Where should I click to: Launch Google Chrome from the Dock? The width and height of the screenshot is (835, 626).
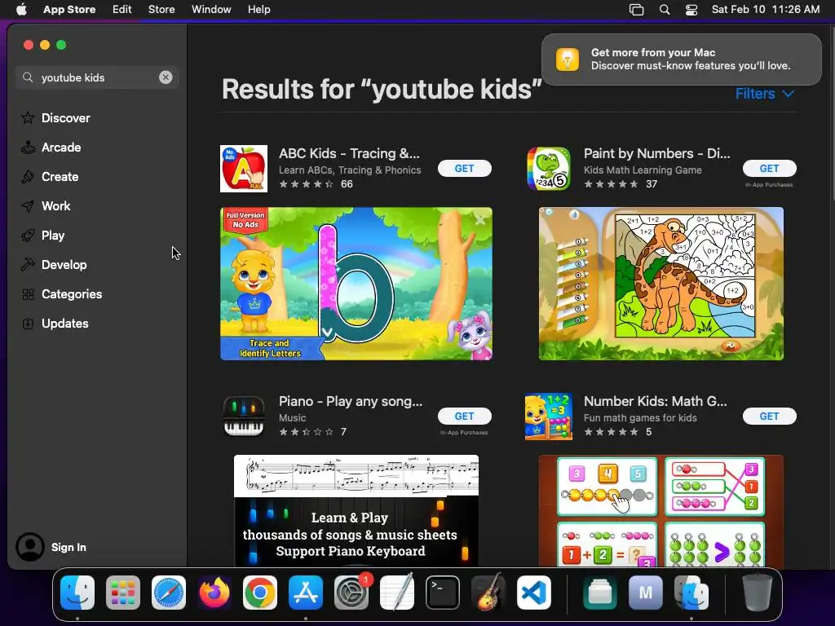coord(260,593)
